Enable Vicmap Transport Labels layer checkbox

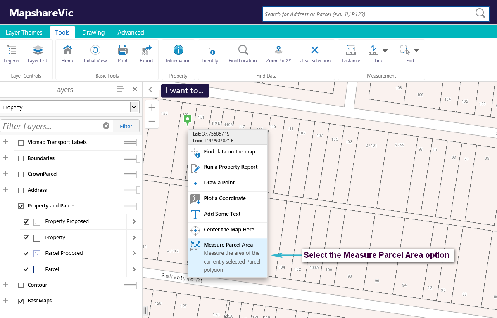coord(21,143)
